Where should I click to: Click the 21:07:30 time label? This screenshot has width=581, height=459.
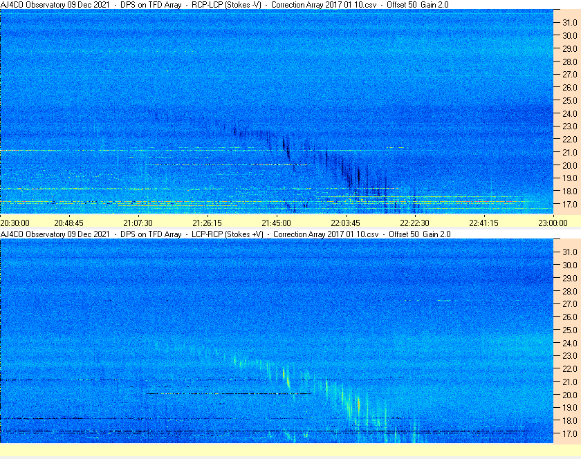click(x=138, y=223)
